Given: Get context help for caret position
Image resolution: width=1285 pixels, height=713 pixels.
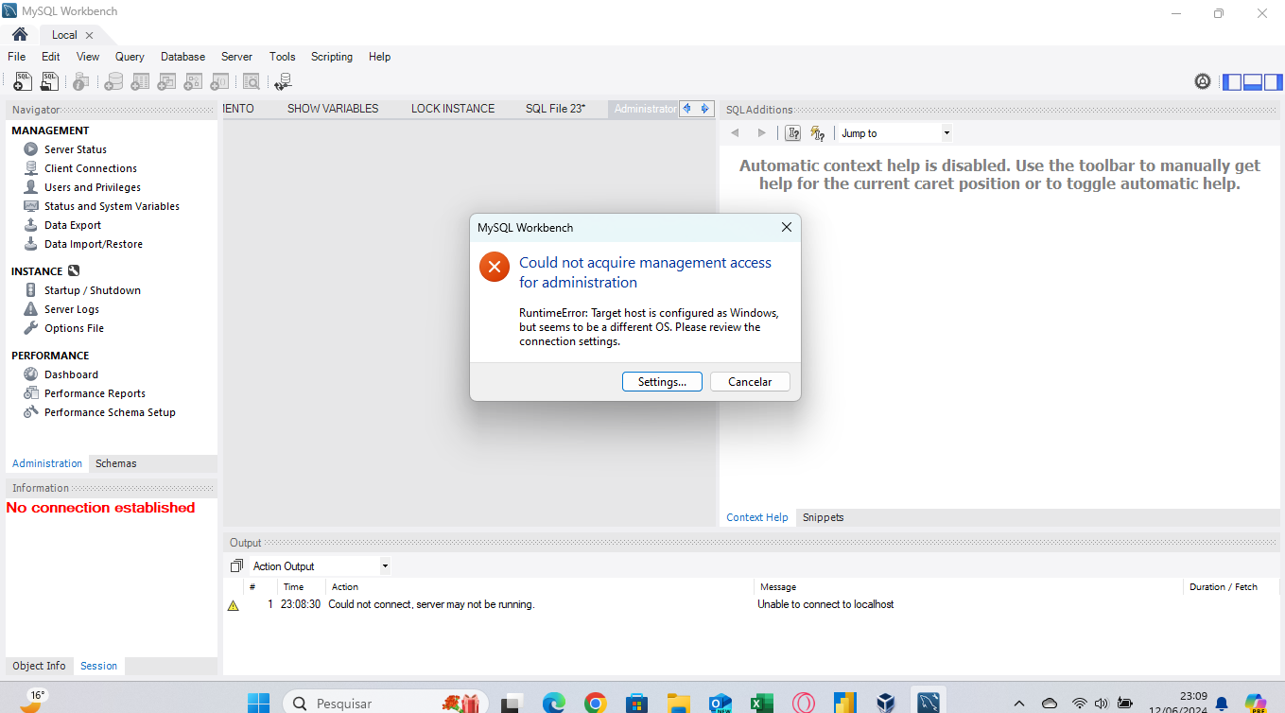Looking at the screenshot, I should tap(793, 133).
